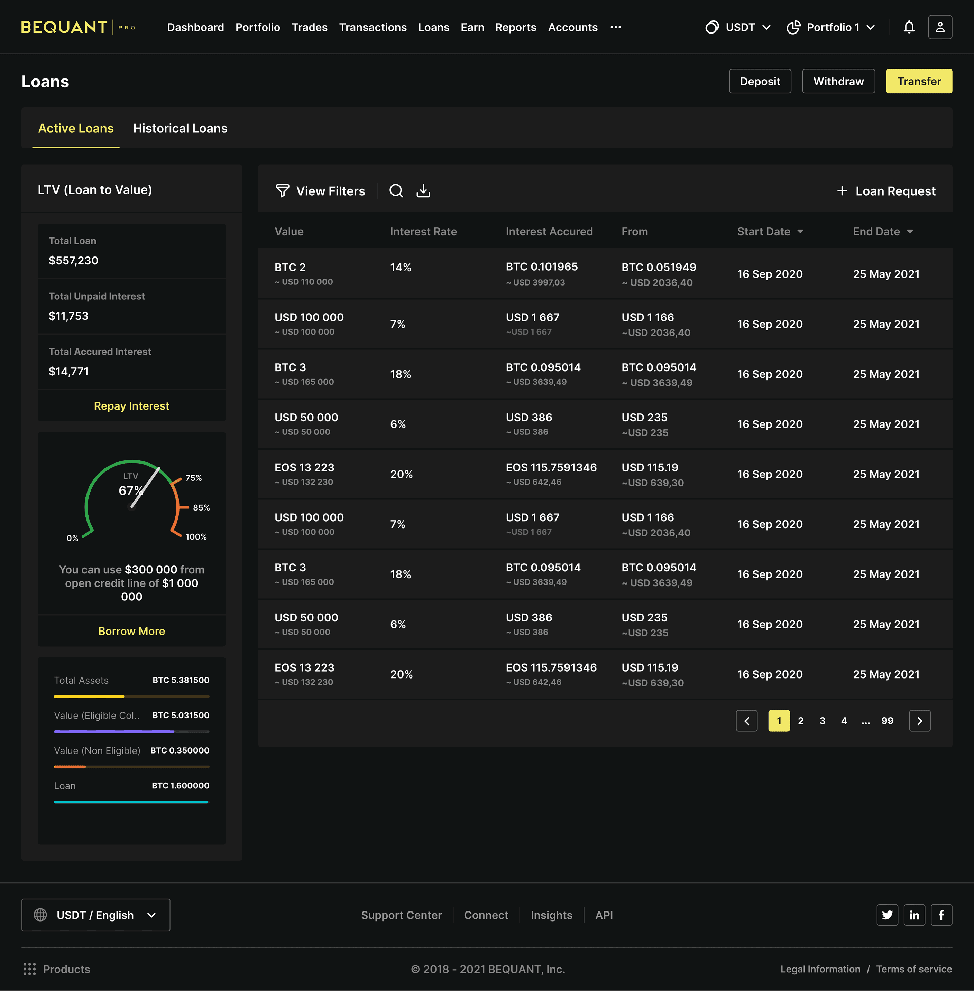Click the download export icon
Image resolution: width=974 pixels, height=991 pixels.
point(423,191)
